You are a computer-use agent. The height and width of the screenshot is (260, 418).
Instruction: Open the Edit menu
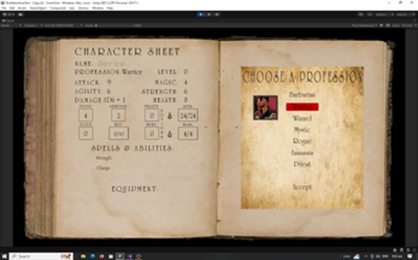point(12,8)
